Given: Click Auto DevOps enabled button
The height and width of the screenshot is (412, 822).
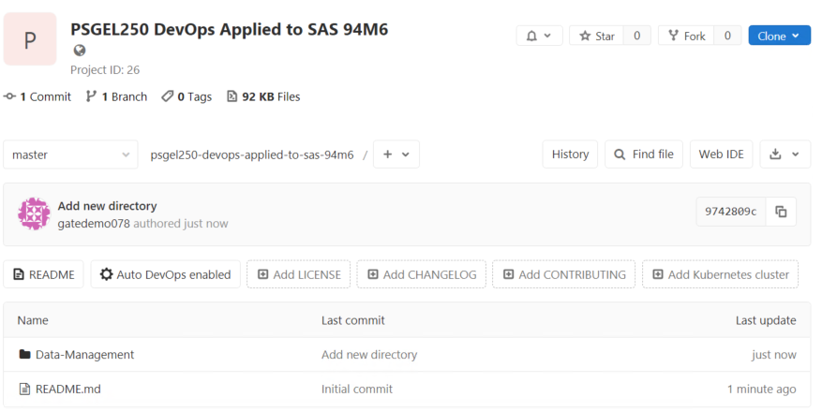Looking at the screenshot, I should click(x=165, y=274).
